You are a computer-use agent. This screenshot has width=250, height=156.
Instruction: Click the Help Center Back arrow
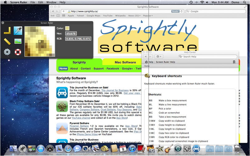146,57
